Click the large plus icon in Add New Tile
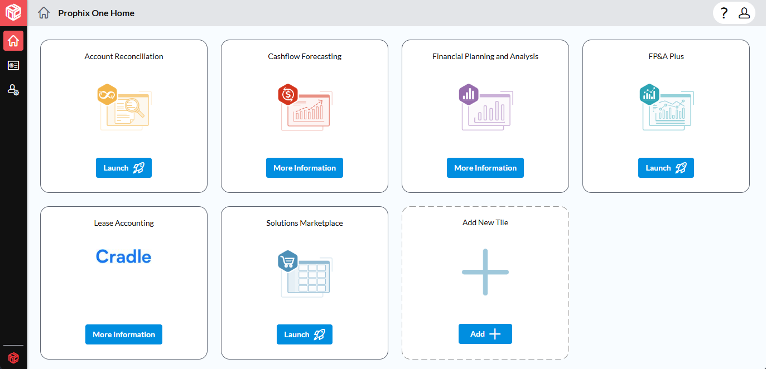This screenshot has width=766, height=369. point(485,272)
